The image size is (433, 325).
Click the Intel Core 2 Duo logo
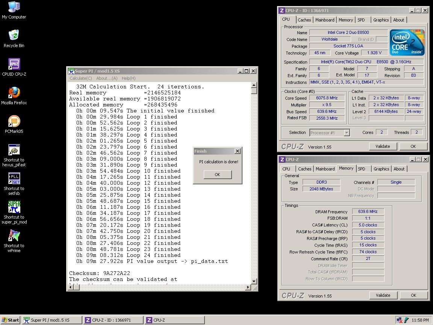[407, 43]
